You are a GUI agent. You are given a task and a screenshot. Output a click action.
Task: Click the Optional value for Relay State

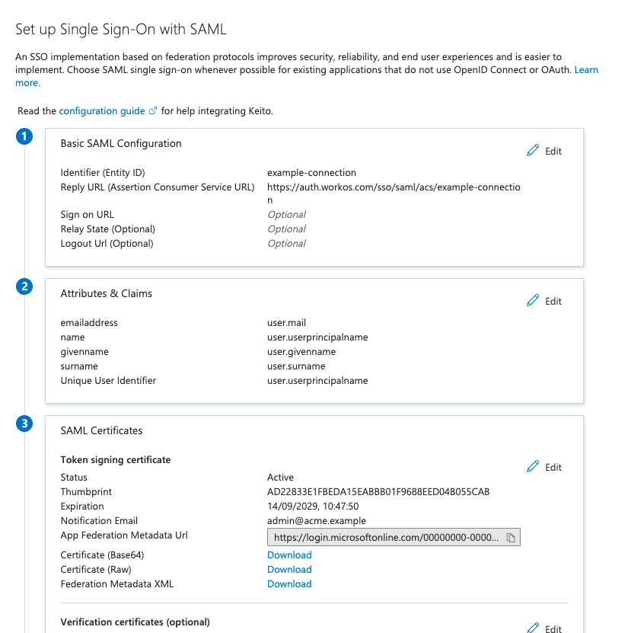[x=286, y=229]
